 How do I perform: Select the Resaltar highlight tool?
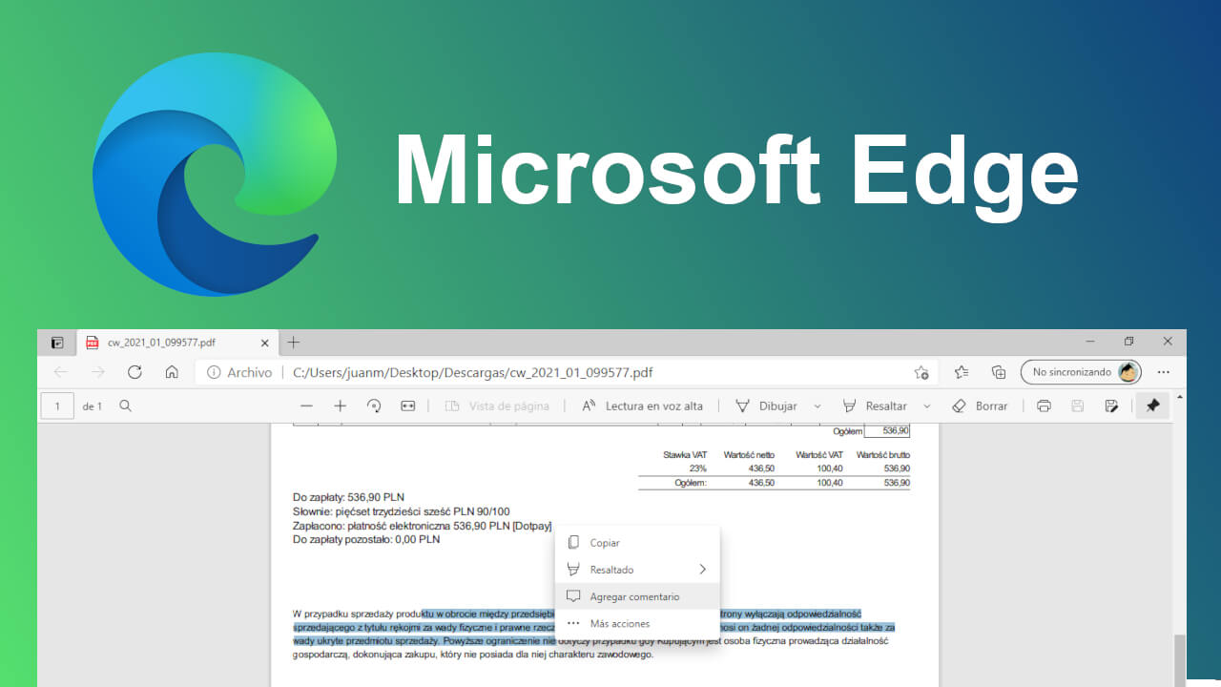[x=874, y=406]
